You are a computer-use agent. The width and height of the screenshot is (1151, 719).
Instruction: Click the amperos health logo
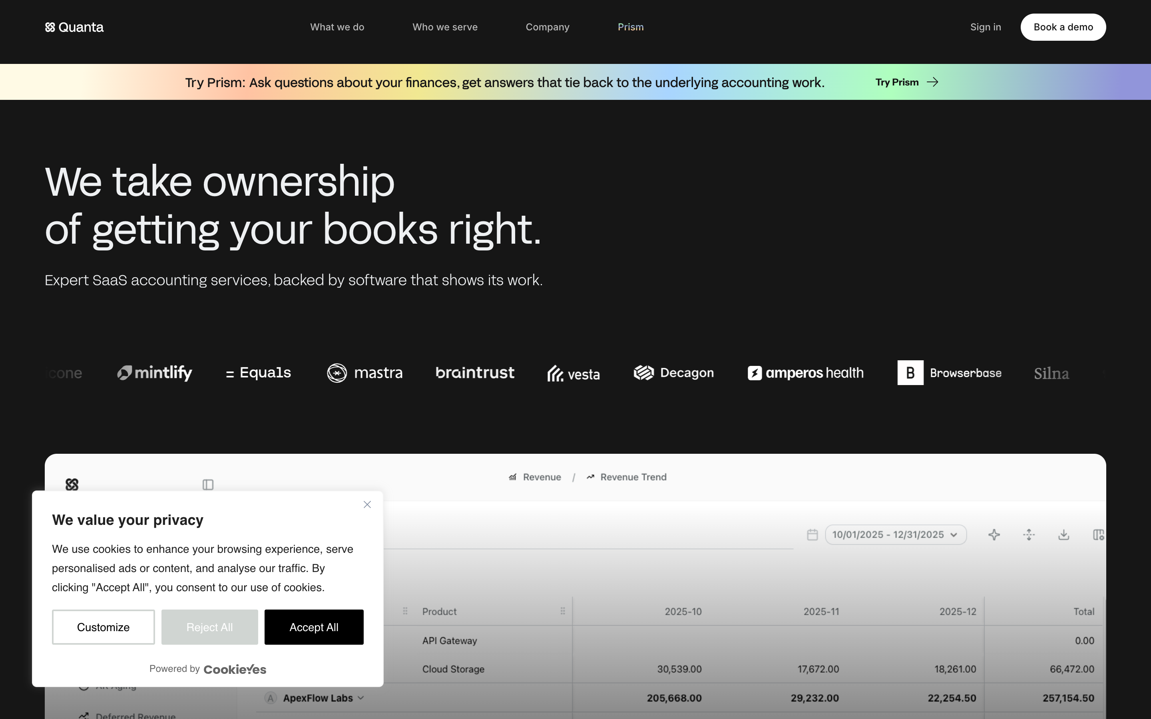coord(805,373)
